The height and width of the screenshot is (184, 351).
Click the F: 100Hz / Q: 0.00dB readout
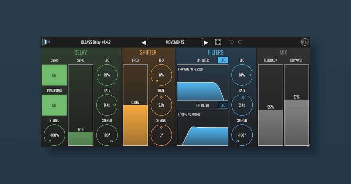[x=189, y=114]
